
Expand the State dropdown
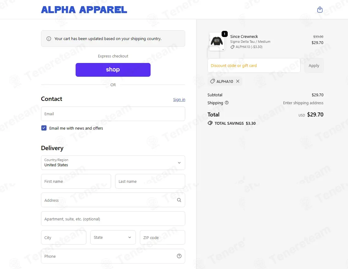[113, 238]
